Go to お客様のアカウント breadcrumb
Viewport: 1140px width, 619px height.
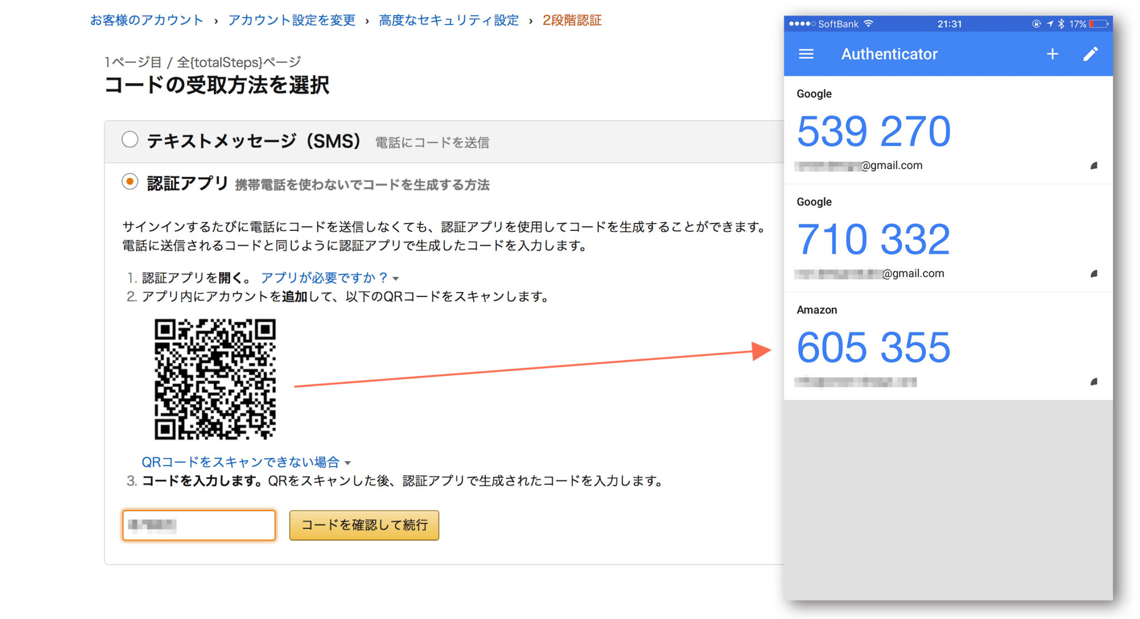pyautogui.click(x=147, y=21)
